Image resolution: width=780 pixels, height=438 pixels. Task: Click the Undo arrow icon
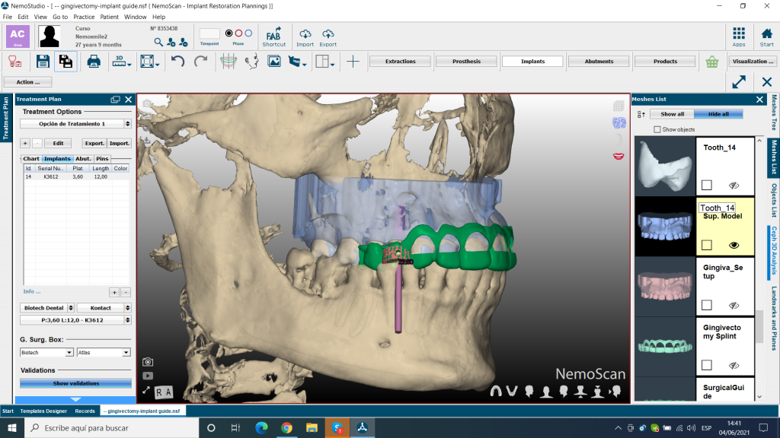[x=177, y=62]
